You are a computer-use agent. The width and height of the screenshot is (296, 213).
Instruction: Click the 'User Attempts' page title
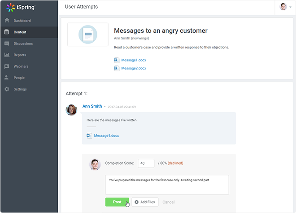point(81,7)
